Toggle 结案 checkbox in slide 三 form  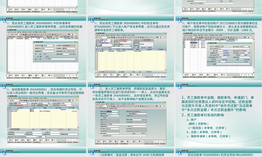pos(132,133)
